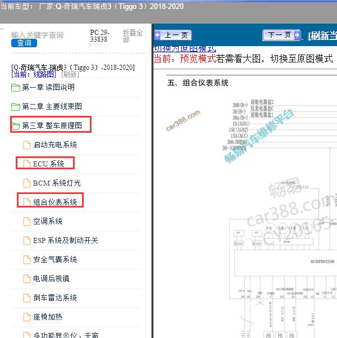Open the BCM 系统灯光 diagram
Image resolution: width=337 pixels, height=338 pixels.
pos(57,183)
